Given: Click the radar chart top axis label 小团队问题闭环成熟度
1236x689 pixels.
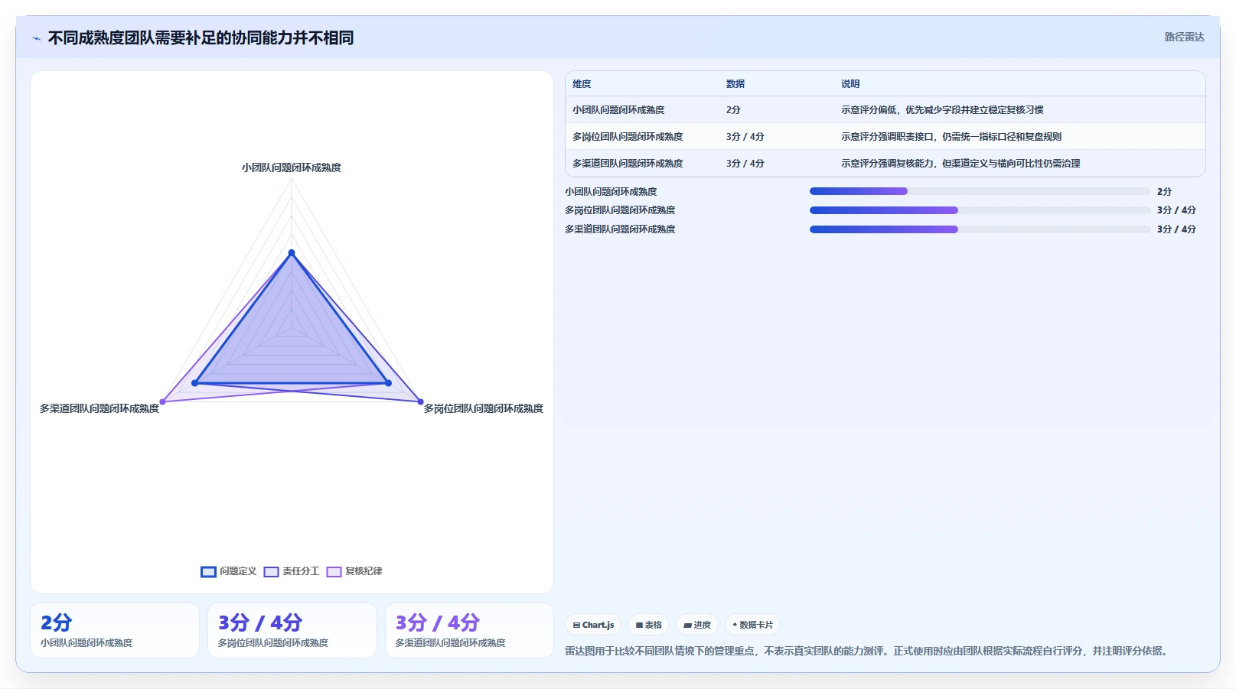Looking at the screenshot, I should point(292,167).
